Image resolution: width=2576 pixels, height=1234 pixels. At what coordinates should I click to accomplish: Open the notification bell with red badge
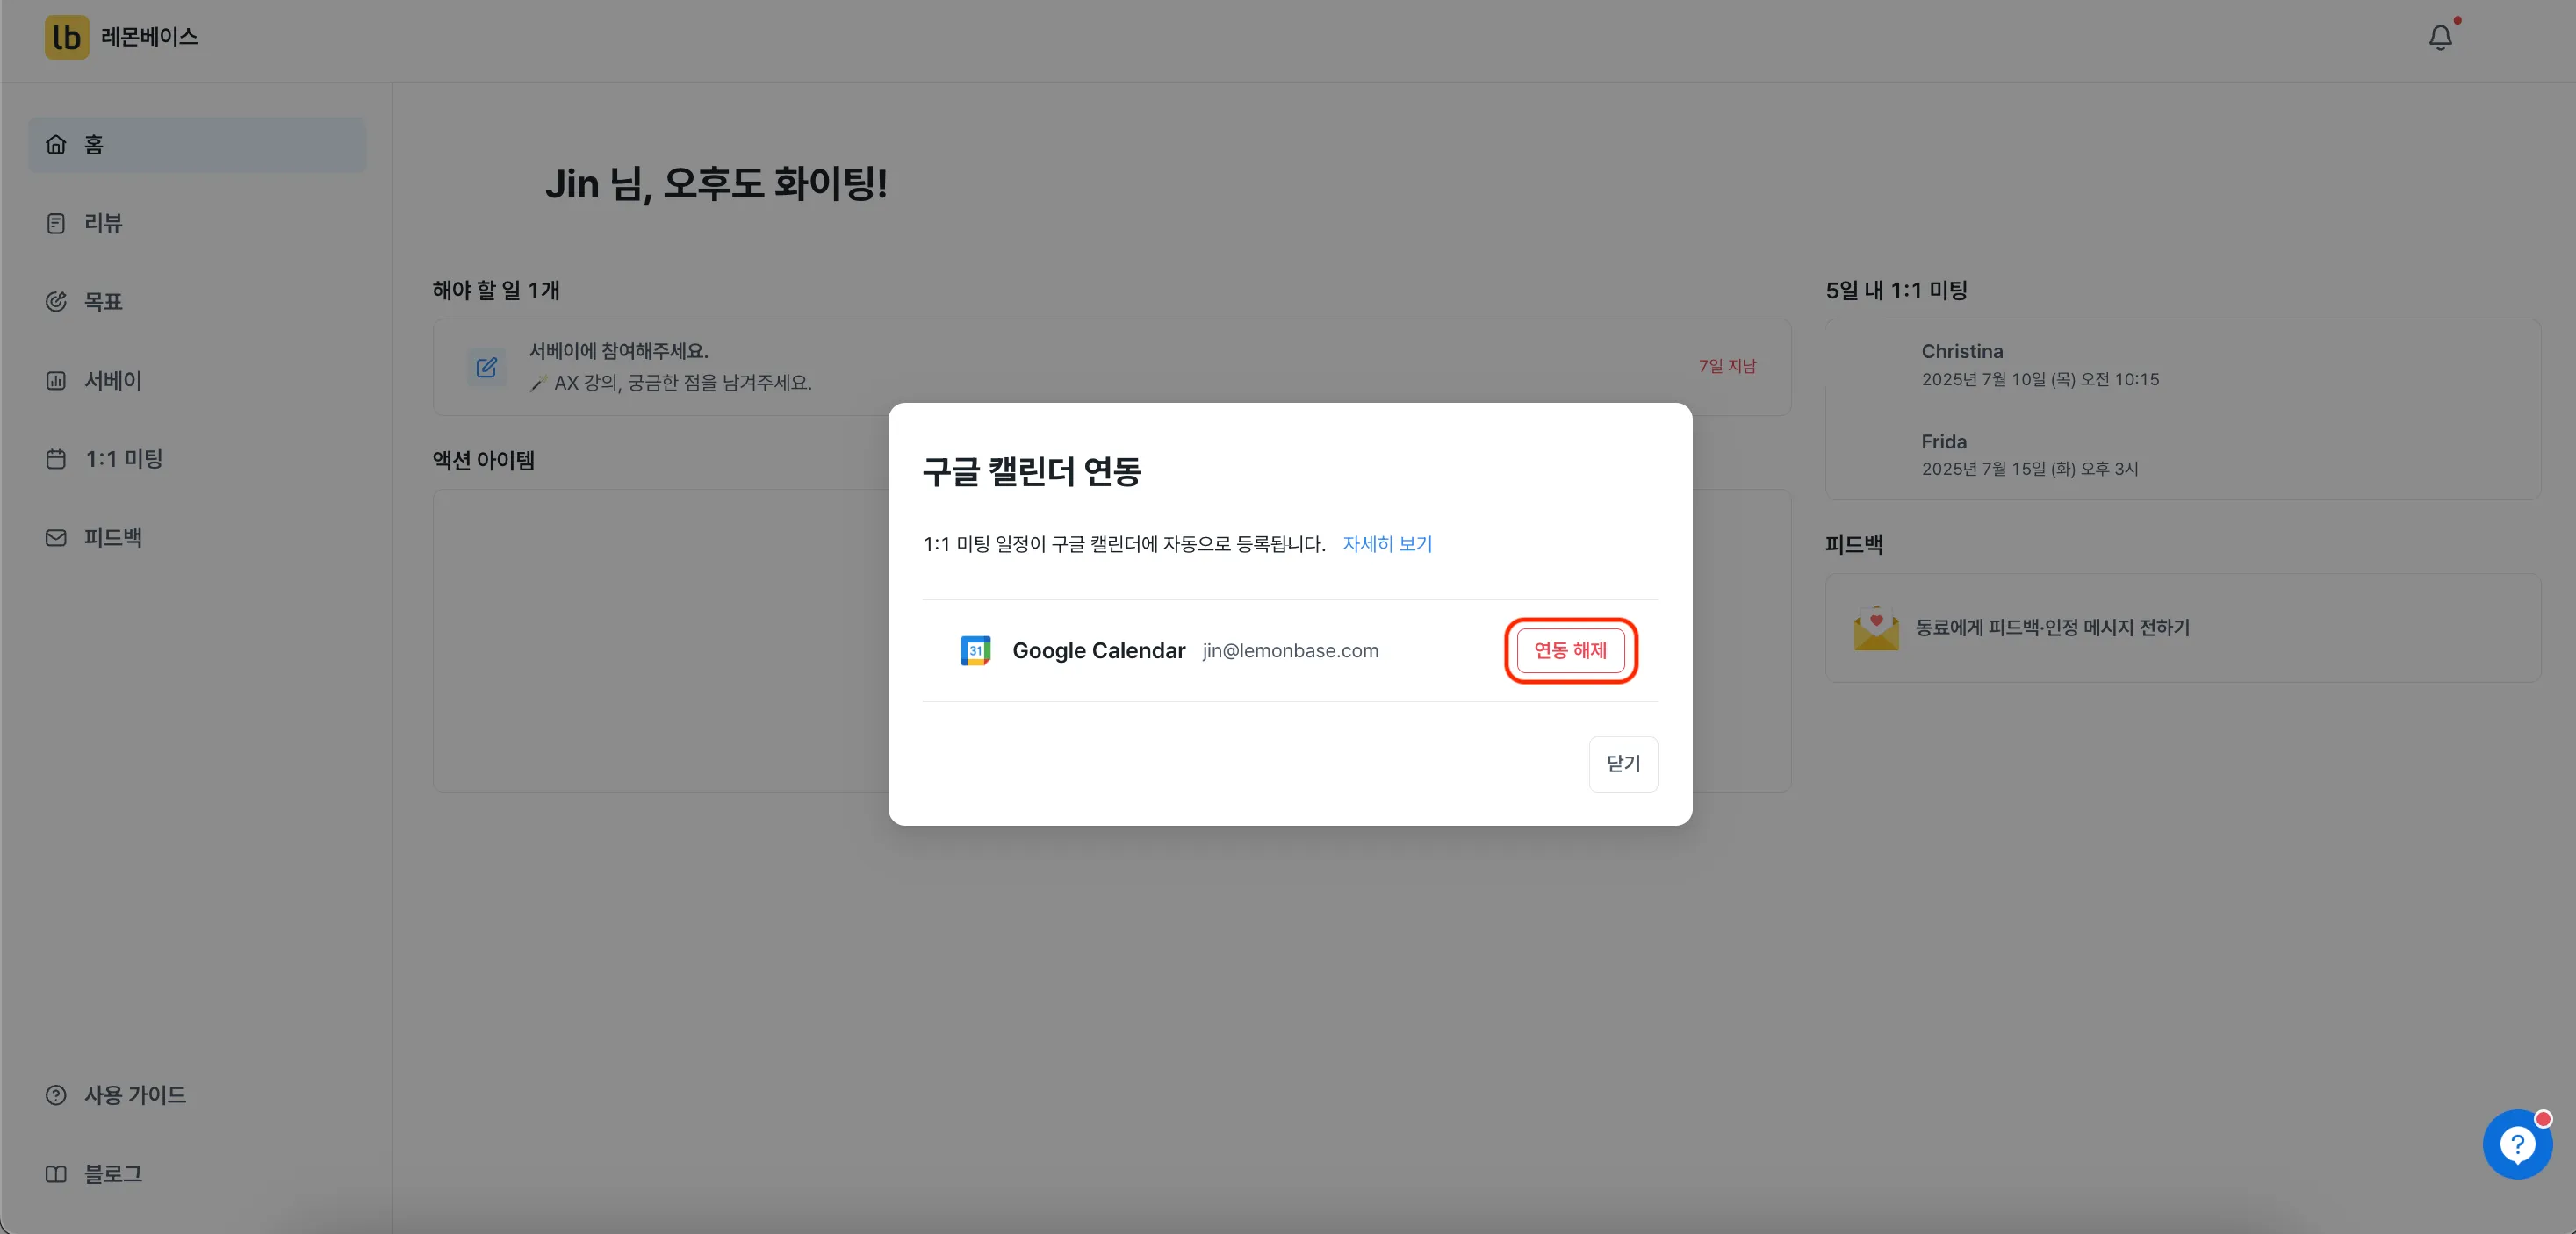[2440, 36]
